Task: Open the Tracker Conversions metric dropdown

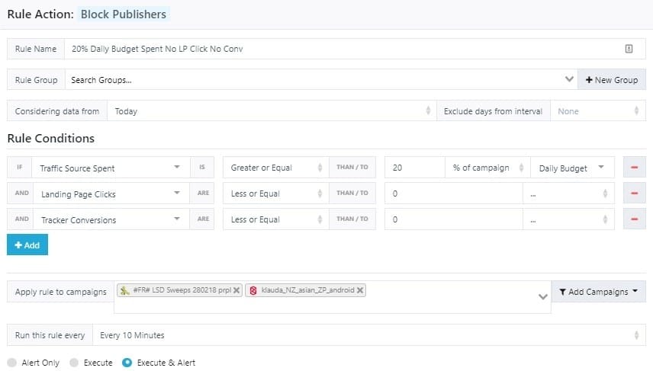Action: tap(111, 219)
